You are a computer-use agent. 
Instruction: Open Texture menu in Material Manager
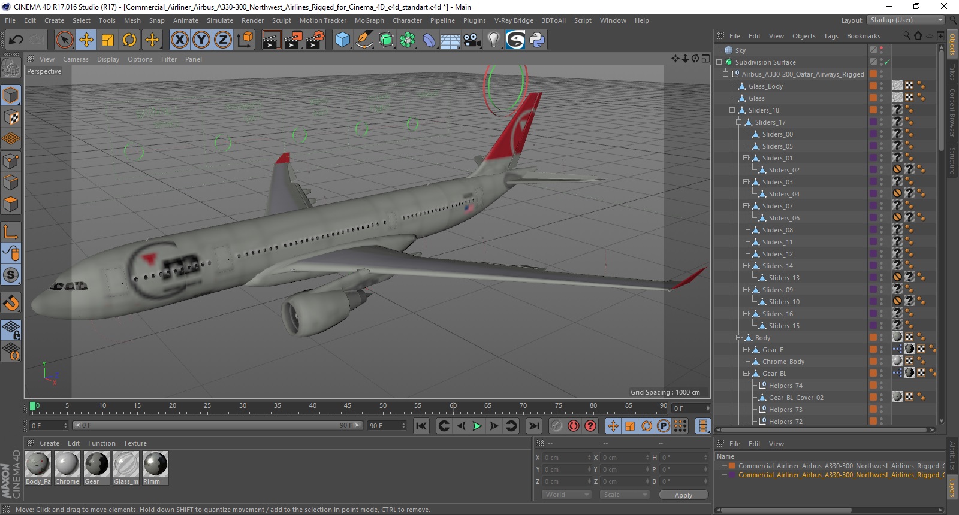[135, 443]
